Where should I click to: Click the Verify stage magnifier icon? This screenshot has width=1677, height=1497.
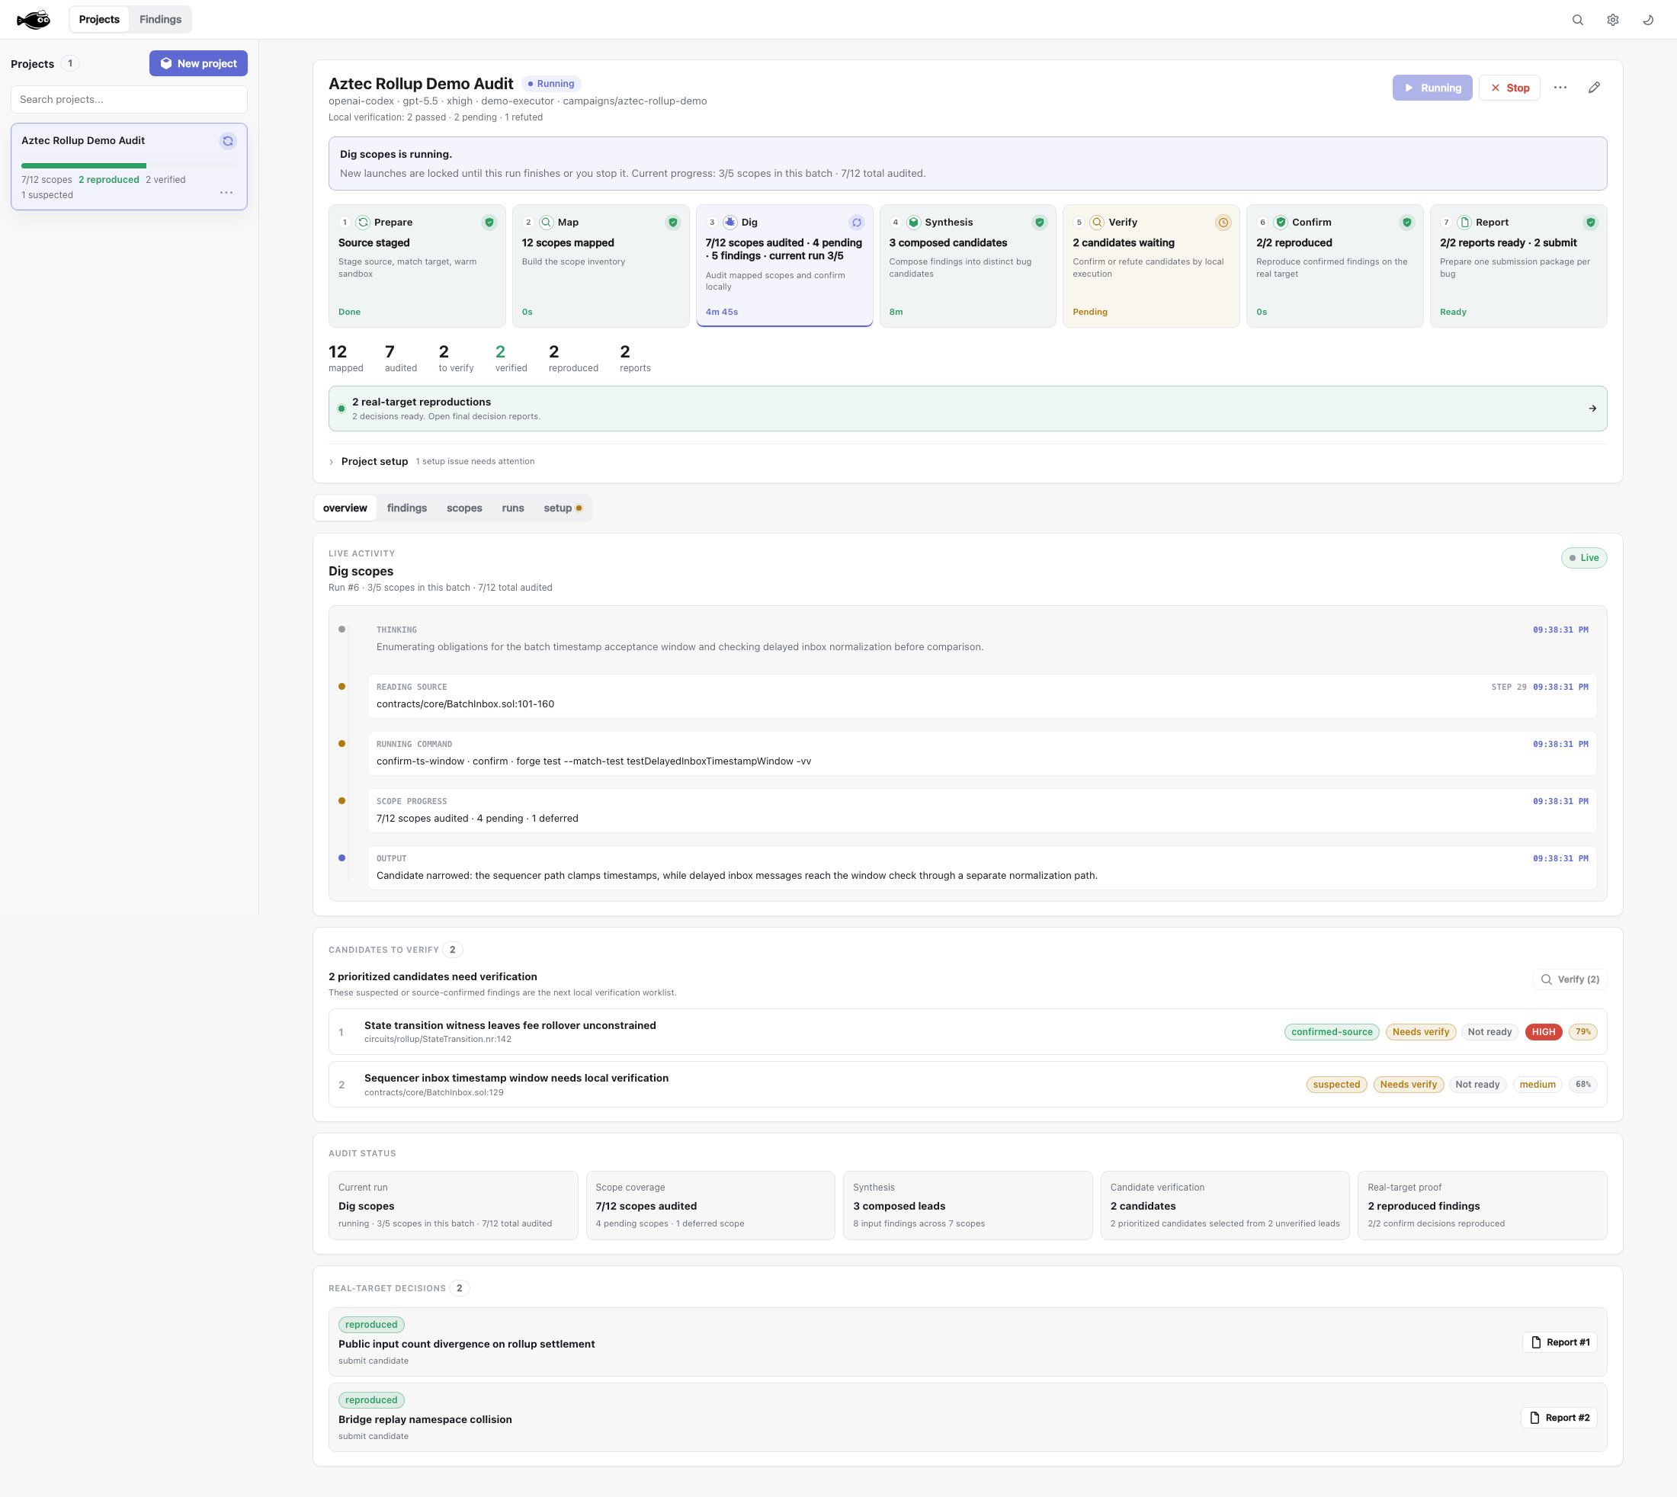[x=1097, y=222]
